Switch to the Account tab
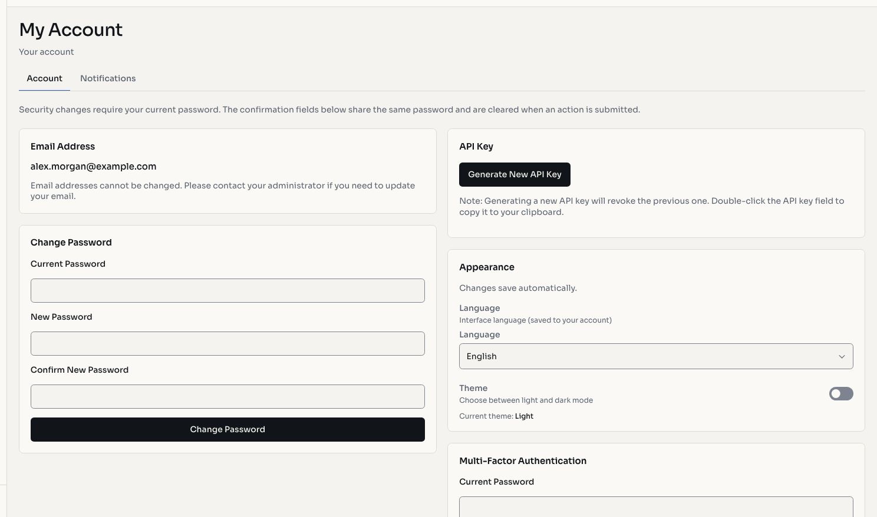The height and width of the screenshot is (517, 877). (44, 78)
